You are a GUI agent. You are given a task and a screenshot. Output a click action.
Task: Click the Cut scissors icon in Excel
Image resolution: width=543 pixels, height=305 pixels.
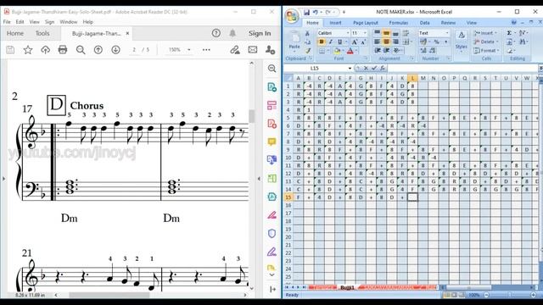coord(307,34)
